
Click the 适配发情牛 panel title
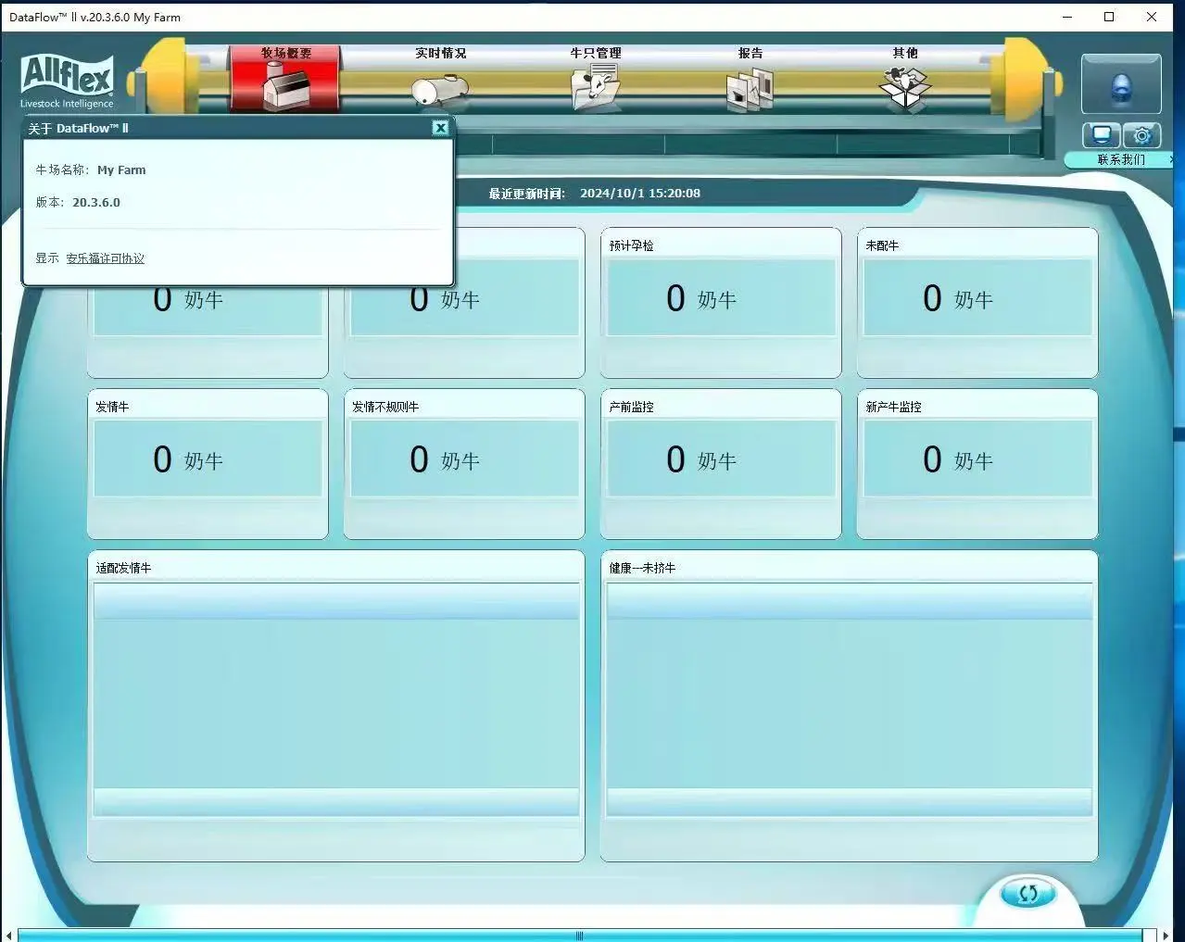click(123, 568)
